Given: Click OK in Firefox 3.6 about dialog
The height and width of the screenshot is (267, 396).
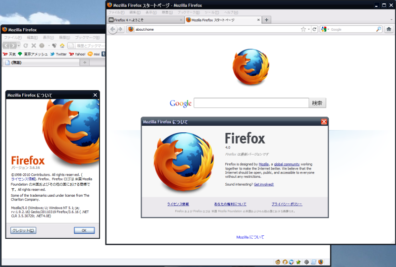Looking at the screenshot, I should (x=84, y=230).
